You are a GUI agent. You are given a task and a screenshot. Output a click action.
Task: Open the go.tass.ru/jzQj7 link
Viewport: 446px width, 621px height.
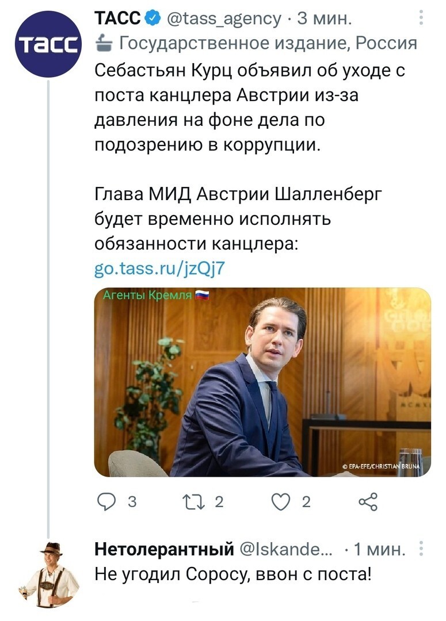[160, 269]
